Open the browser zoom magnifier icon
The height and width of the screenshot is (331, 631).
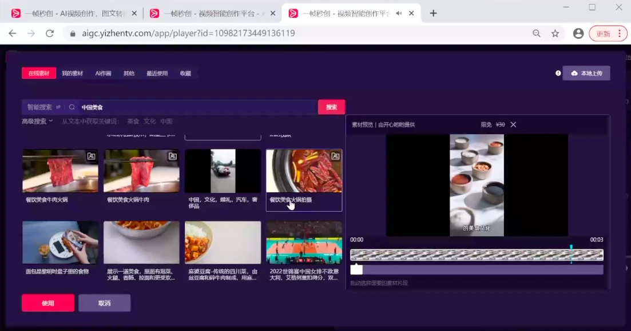(x=537, y=34)
